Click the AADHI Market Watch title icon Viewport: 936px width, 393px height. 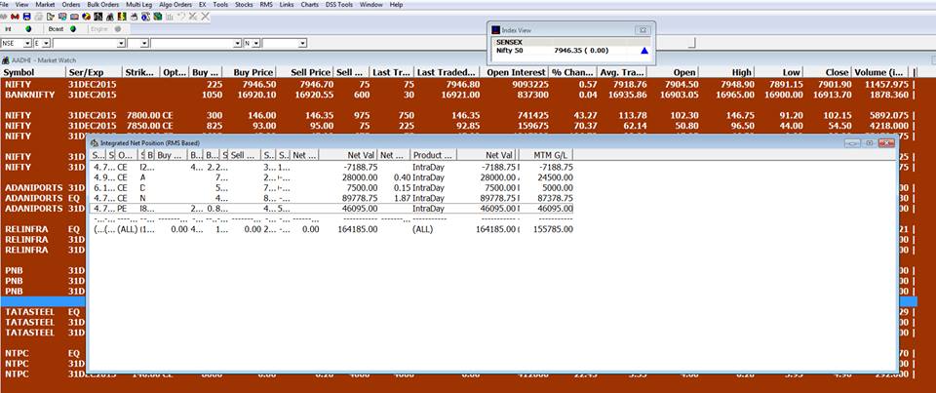click(5, 60)
